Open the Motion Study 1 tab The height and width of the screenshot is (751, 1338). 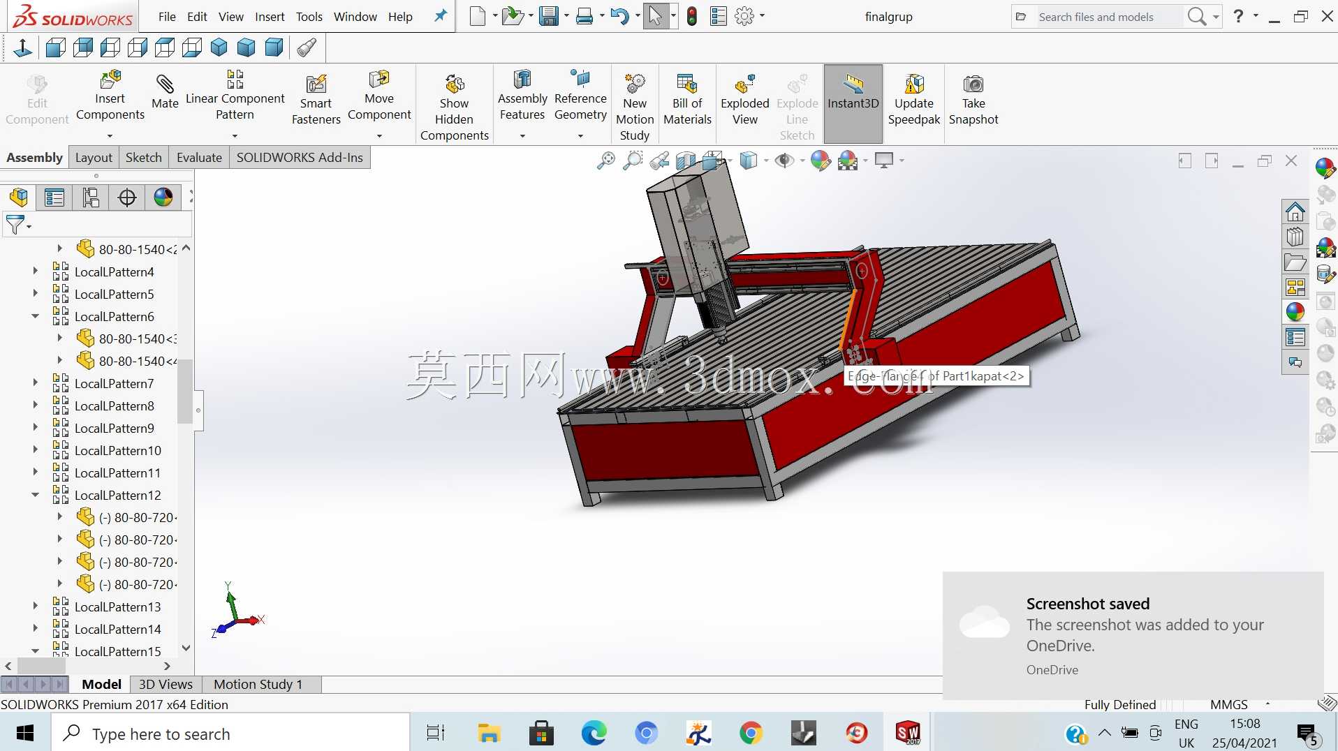(258, 685)
